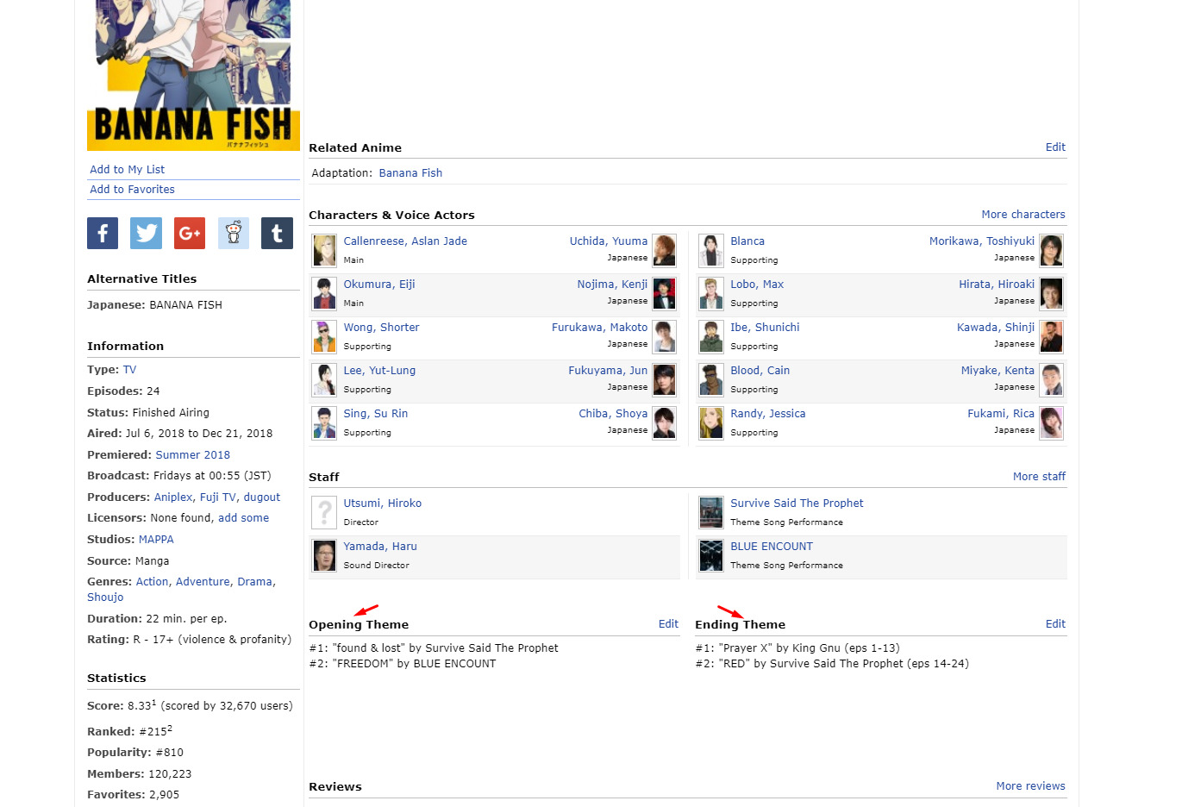Viewport: 1182px width, 807px height.
Task: Edit the Ending Theme section
Action: click(1055, 624)
